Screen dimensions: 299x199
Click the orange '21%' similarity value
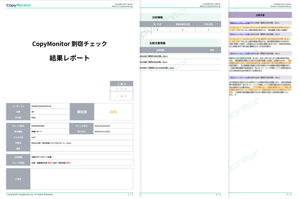[x=114, y=112]
